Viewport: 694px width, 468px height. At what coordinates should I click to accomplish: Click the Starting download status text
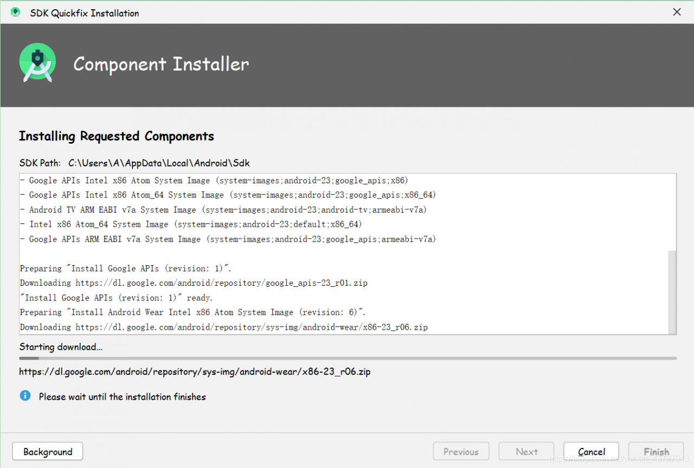point(61,347)
